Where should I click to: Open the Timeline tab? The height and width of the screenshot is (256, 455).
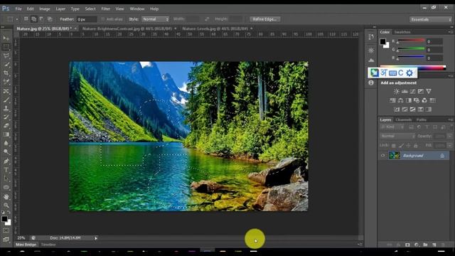point(48,245)
